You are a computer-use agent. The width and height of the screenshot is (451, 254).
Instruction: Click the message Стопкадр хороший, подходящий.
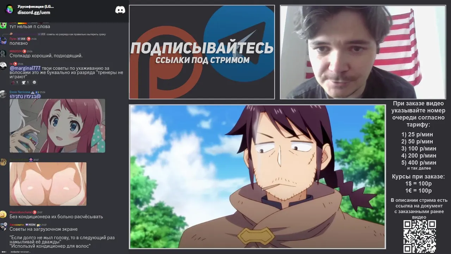tap(46, 56)
